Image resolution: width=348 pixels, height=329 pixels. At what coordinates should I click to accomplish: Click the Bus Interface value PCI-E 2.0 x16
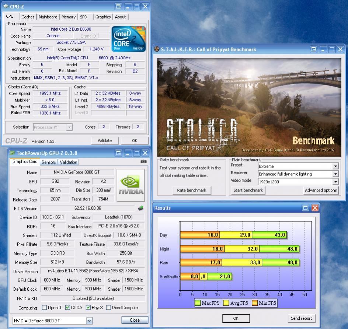[x=119, y=226]
